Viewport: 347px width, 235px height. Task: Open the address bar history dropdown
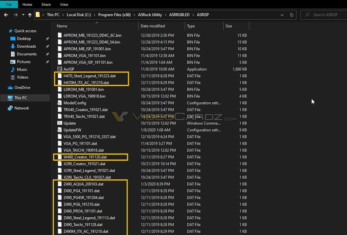pos(282,14)
